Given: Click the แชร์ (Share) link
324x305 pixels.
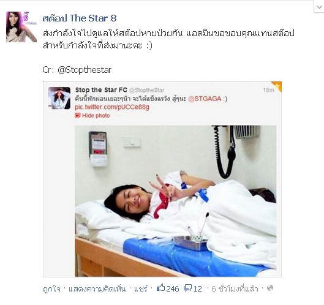Looking at the screenshot, I should [141, 288].
